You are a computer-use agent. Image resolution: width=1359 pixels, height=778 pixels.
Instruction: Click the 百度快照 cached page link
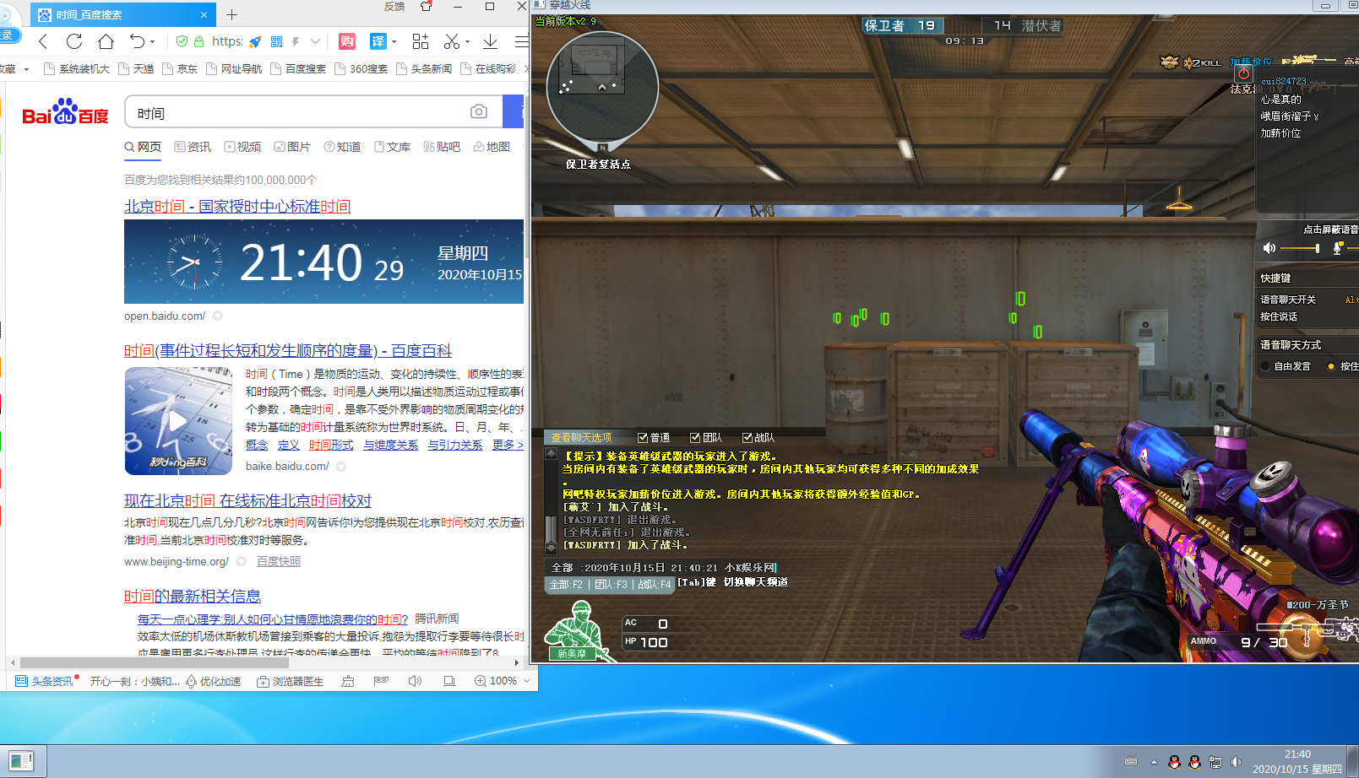(x=279, y=560)
